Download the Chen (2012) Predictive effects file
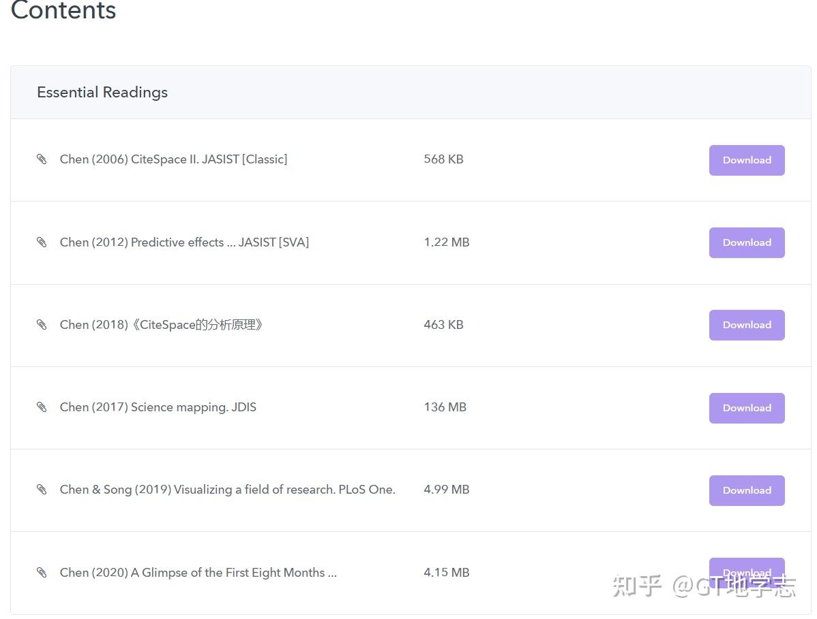The width and height of the screenshot is (817, 619). 746,242
